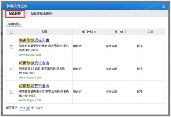Open second 海南旅游放松自由 title link
The height and width of the screenshot is (117, 171).
coord(34,63)
